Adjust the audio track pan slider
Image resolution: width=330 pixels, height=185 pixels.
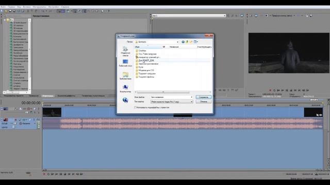coord(13,127)
